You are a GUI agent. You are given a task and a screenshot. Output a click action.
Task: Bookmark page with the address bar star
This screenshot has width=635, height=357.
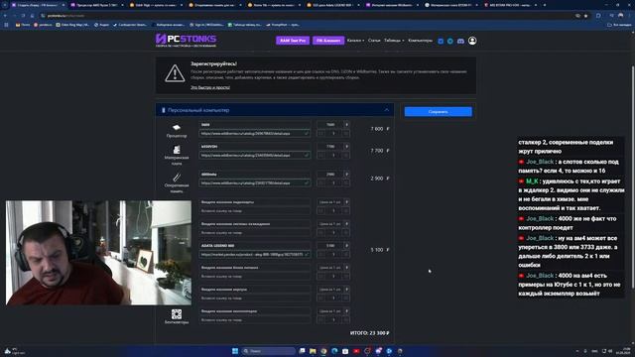point(585,16)
